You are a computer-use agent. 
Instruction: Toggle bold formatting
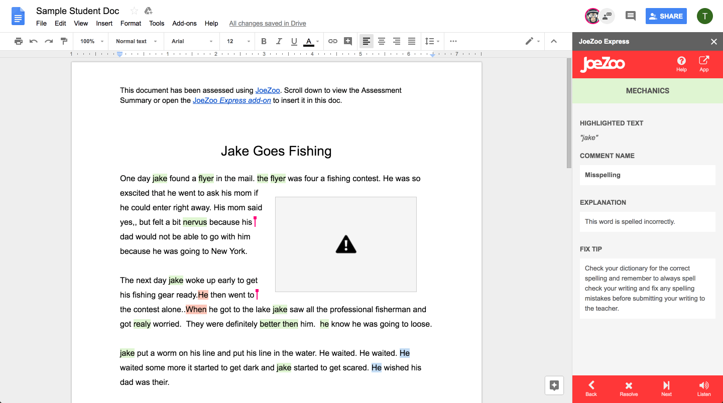coord(264,41)
